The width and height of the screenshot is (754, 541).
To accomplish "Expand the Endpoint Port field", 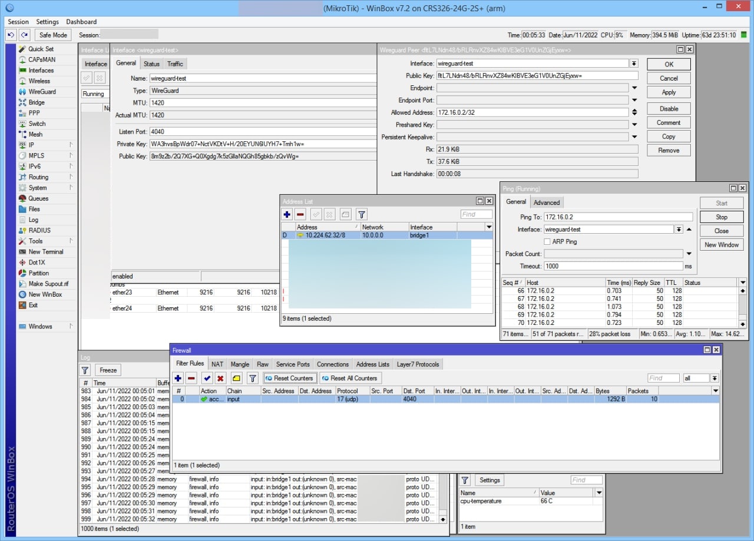I will (634, 101).
